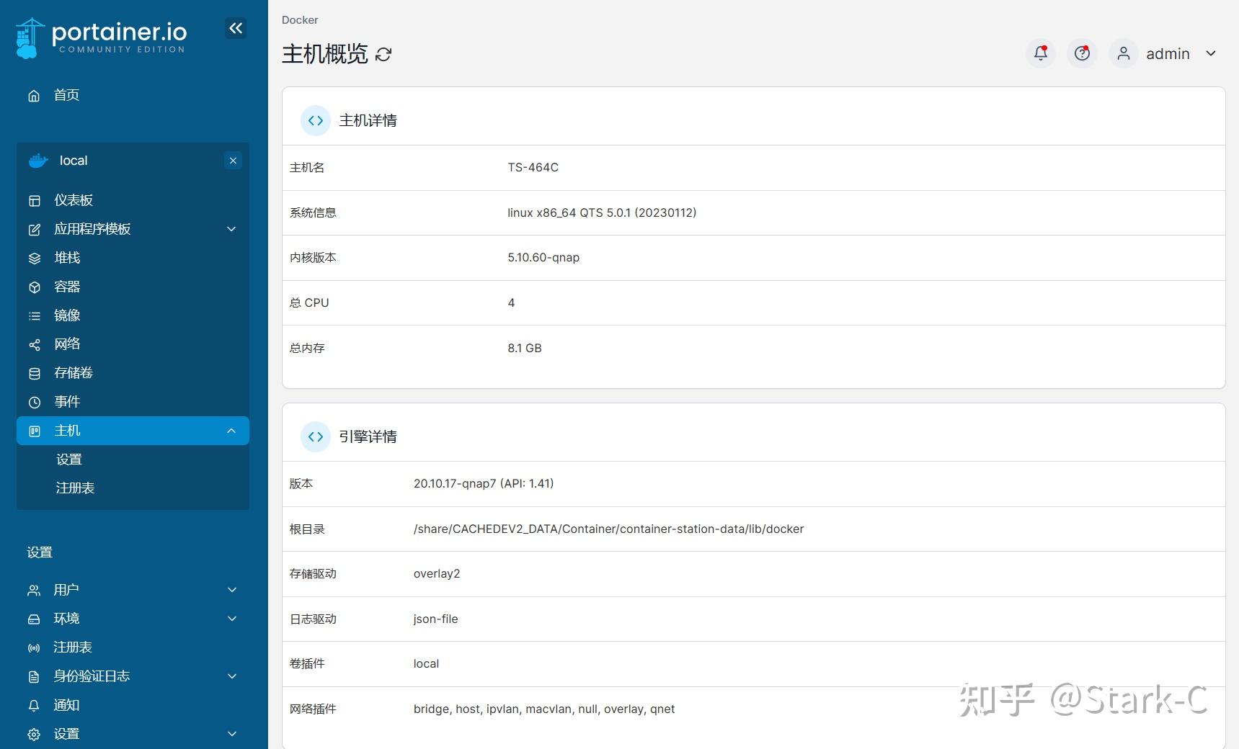Select the 镜像 (Images) sidebar icon
1239x749 pixels.
[35, 315]
